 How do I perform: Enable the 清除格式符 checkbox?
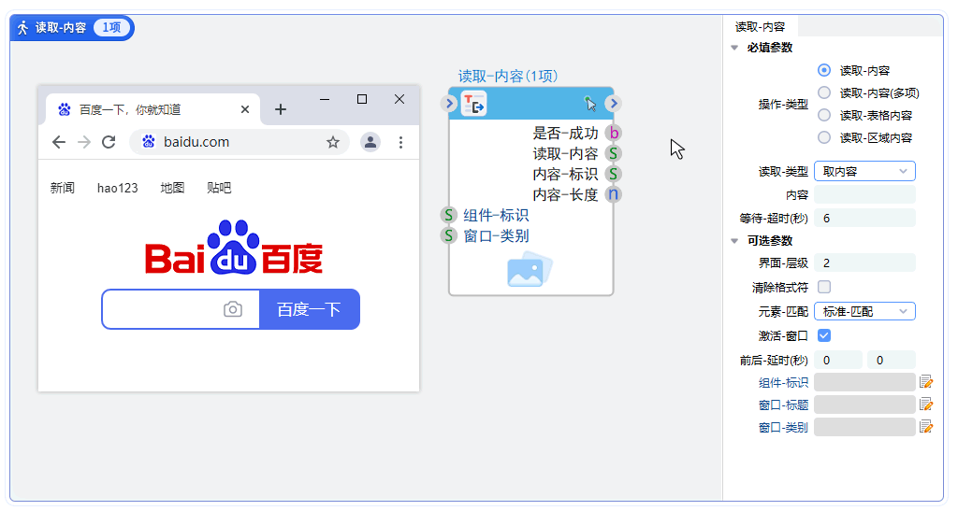point(824,287)
